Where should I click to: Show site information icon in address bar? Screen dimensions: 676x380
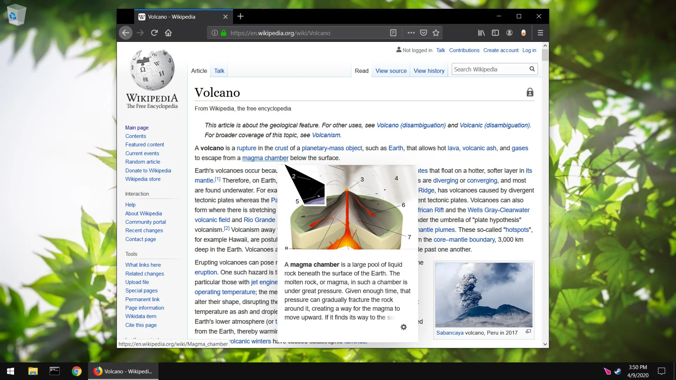pyautogui.click(x=214, y=33)
